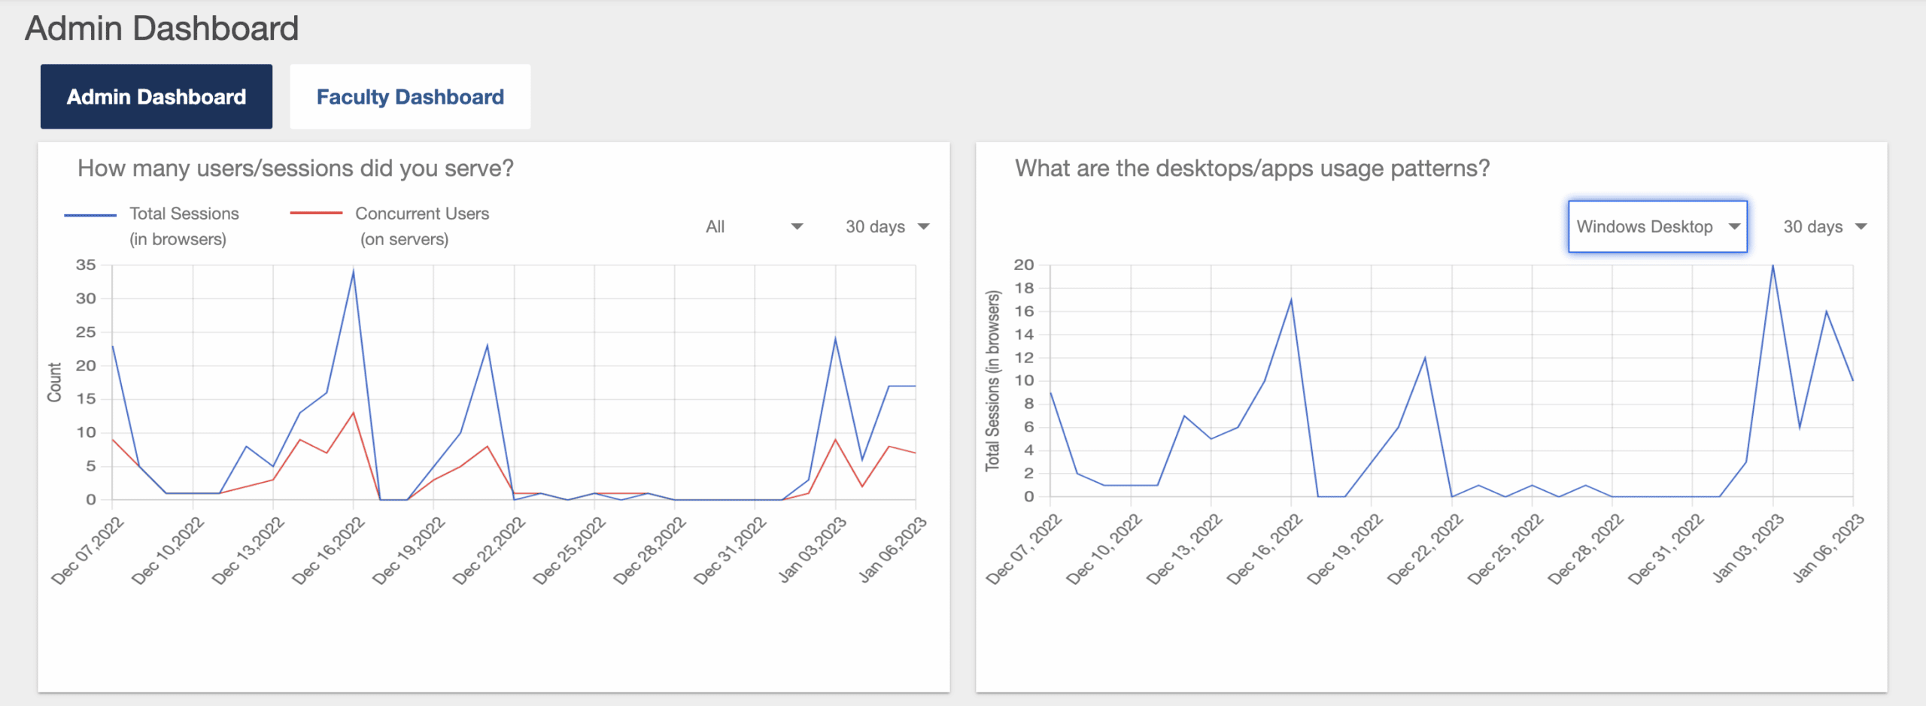Click the 'Count' axis label in the sessions chart
1926x706 pixels.
click(54, 382)
